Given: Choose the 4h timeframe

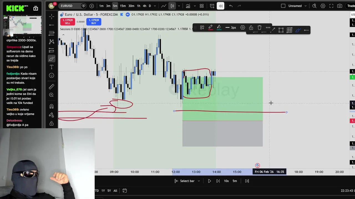Looking at the screenshot, I should click(x=144, y=6).
